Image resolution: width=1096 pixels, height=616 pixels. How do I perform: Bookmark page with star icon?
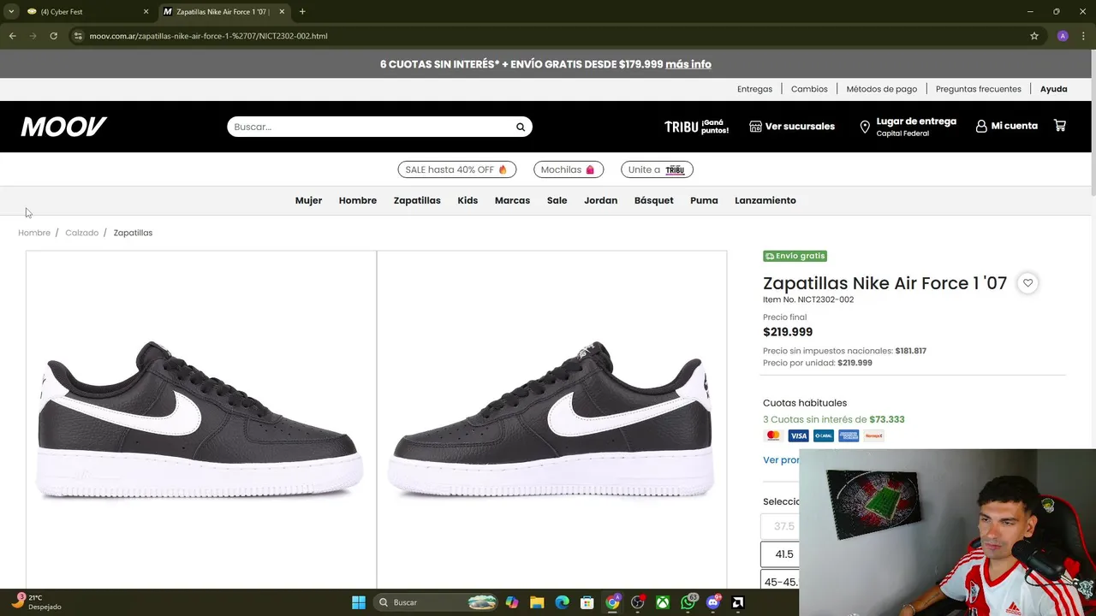coord(1034,36)
